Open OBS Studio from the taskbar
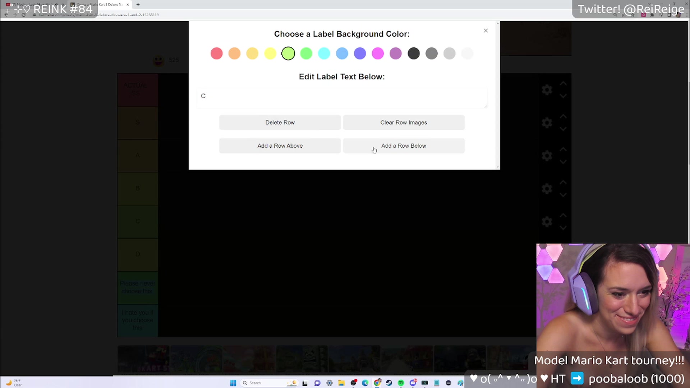This screenshot has width=690, height=388. pyautogui.click(x=354, y=383)
